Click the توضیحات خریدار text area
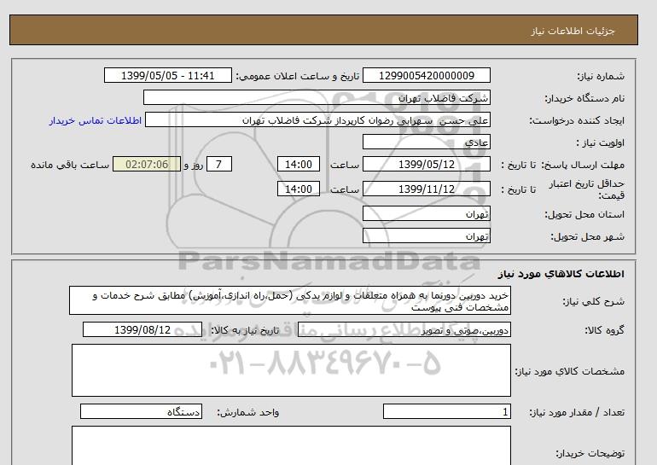657x465 pixels. (x=291, y=445)
